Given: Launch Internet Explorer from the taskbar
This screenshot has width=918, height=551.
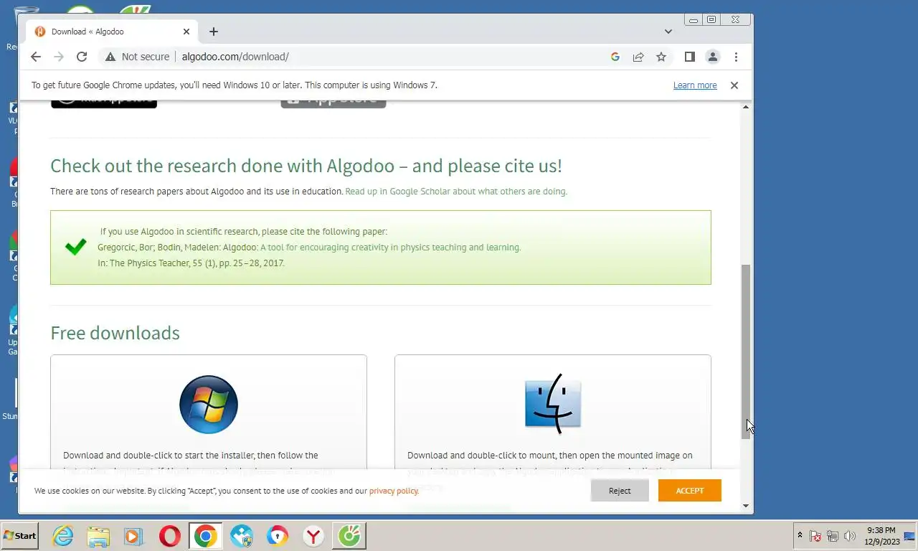Looking at the screenshot, I should point(63,536).
